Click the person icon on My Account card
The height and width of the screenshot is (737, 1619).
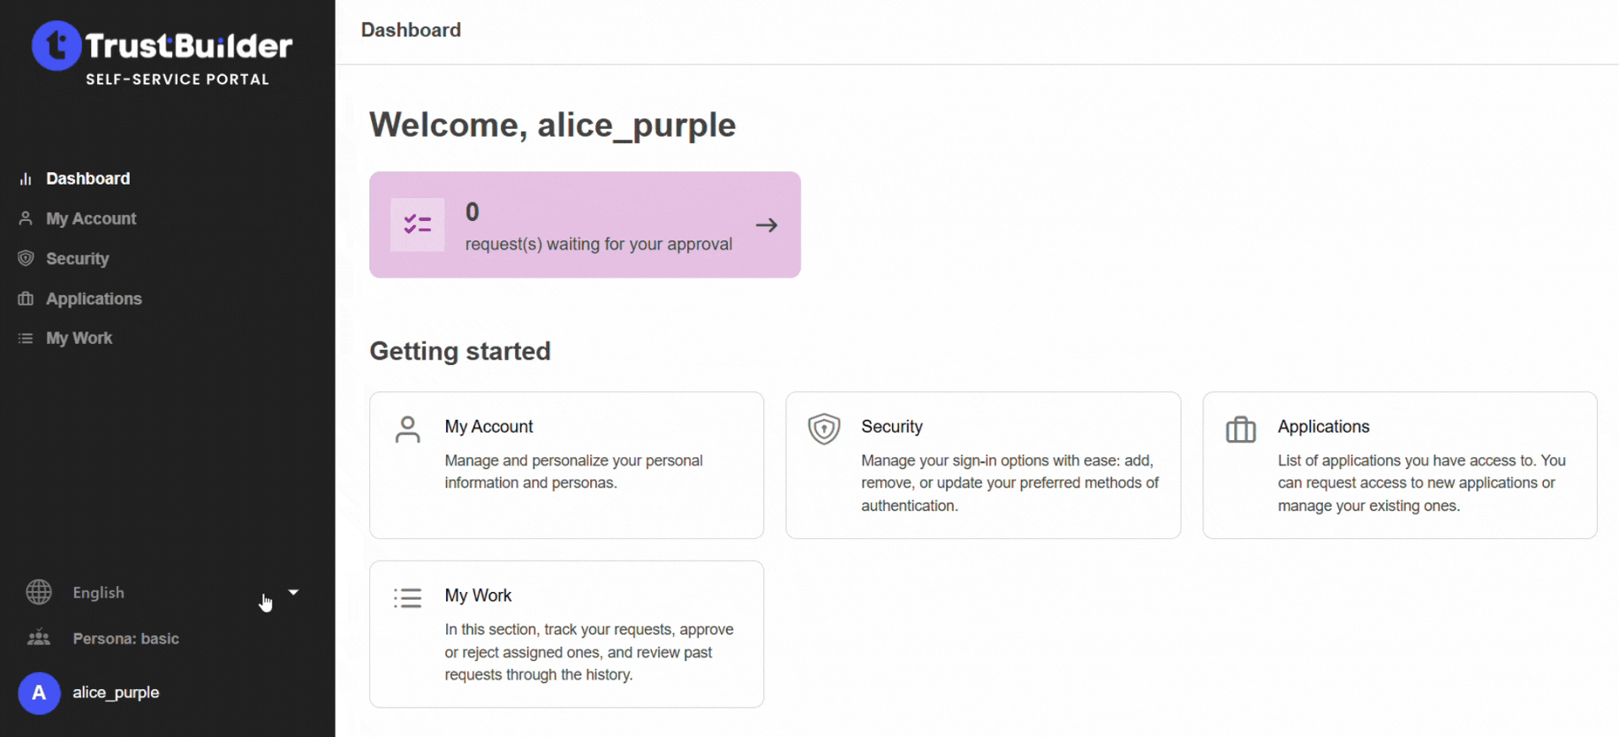click(408, 429)
